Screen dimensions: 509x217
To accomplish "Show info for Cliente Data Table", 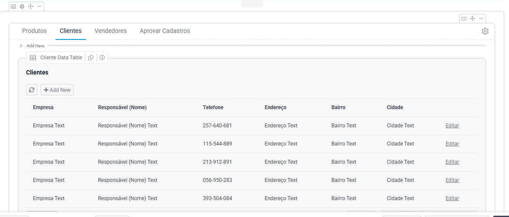I will pos(102,58).
